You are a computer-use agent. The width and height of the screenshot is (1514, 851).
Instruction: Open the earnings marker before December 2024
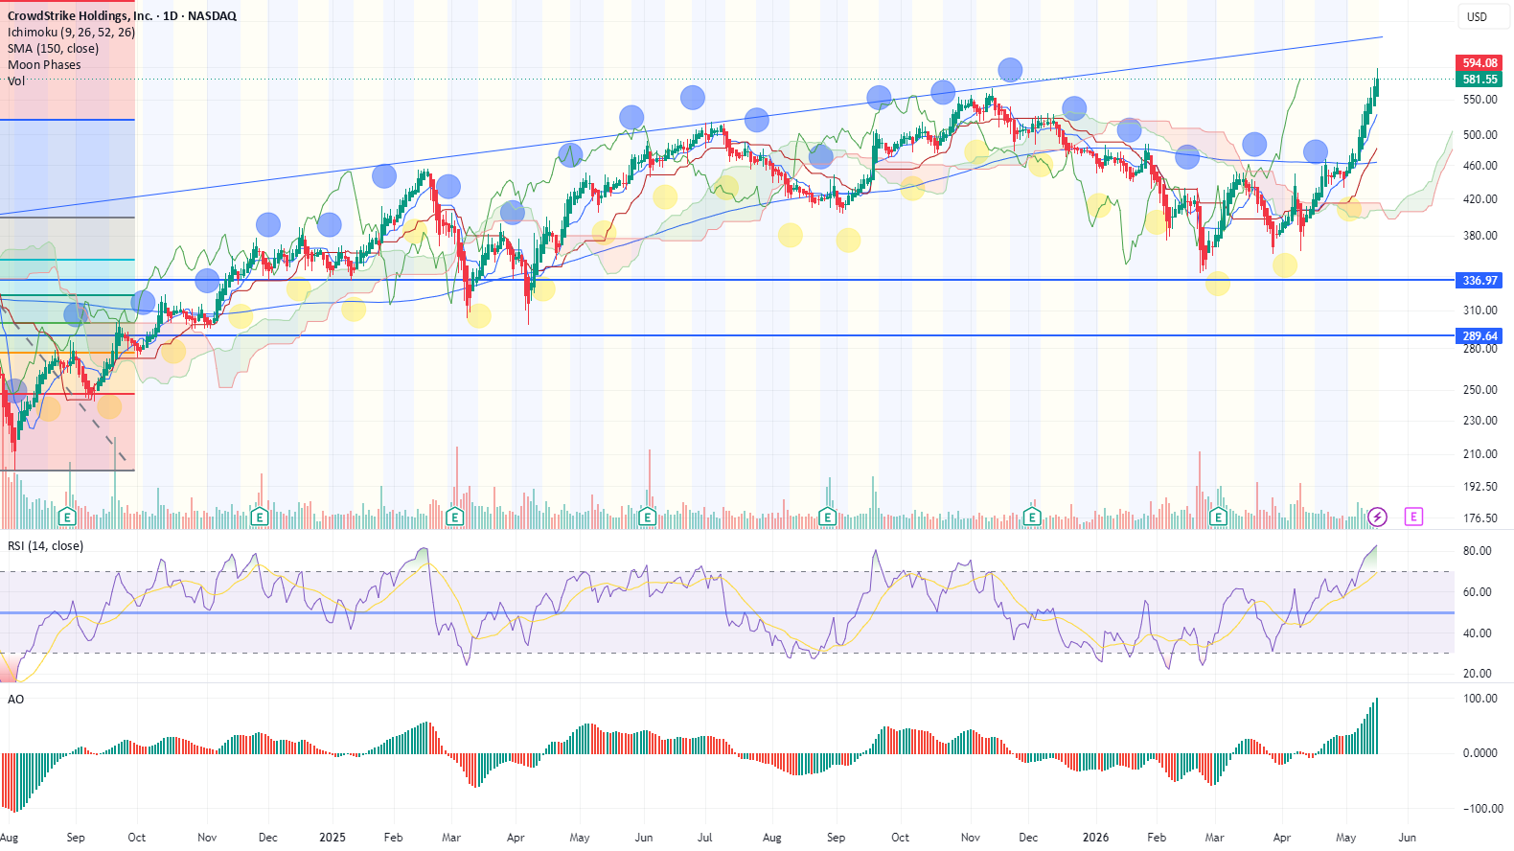click(x=259, y=517)
